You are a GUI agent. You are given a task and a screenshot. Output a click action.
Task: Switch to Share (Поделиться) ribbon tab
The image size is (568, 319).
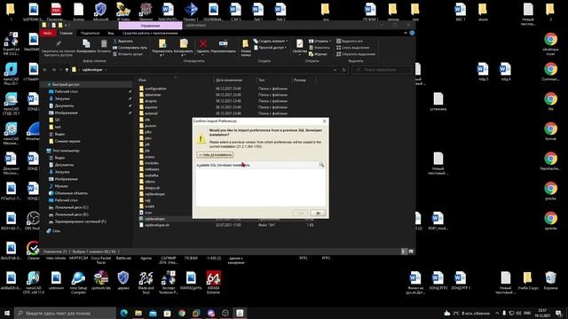[x=90, y=34]
